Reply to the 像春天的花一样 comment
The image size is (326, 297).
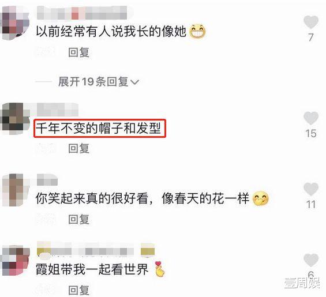79,219
